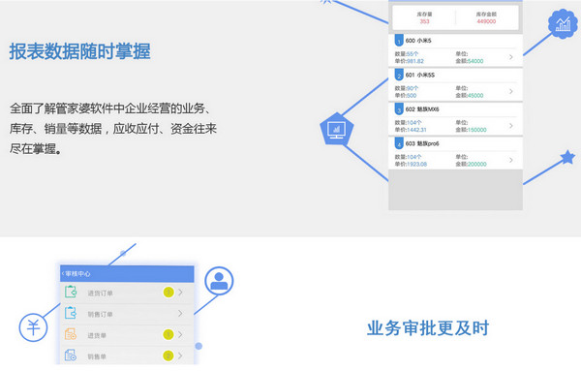581x371 pixels.
Task: Click rank badge 3 of 602 魅族MX6
Action: coord(399,109)
